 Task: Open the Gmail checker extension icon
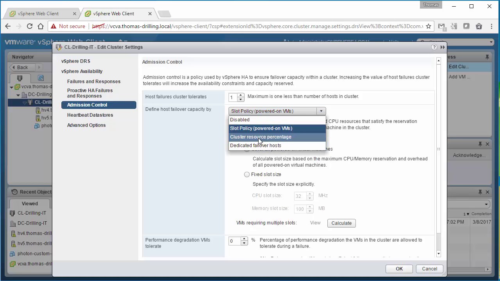[441, 26]
